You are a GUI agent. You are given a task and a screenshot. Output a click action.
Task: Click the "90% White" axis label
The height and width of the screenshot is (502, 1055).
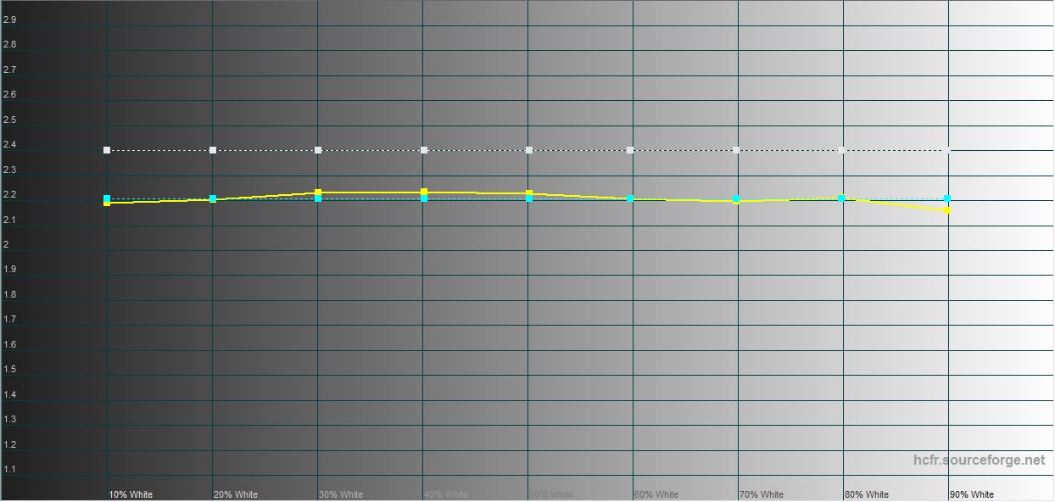coord(972,494)
